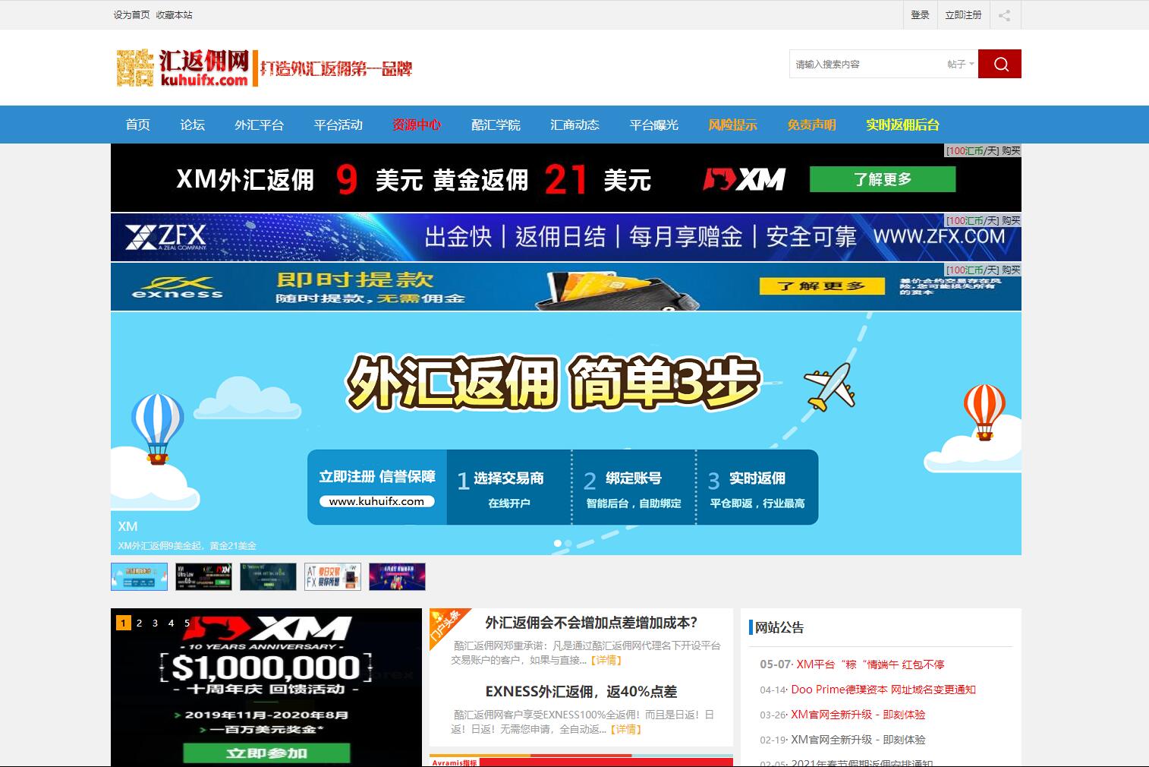Select the purple fifth carousel thumbnail

point(397,576)
